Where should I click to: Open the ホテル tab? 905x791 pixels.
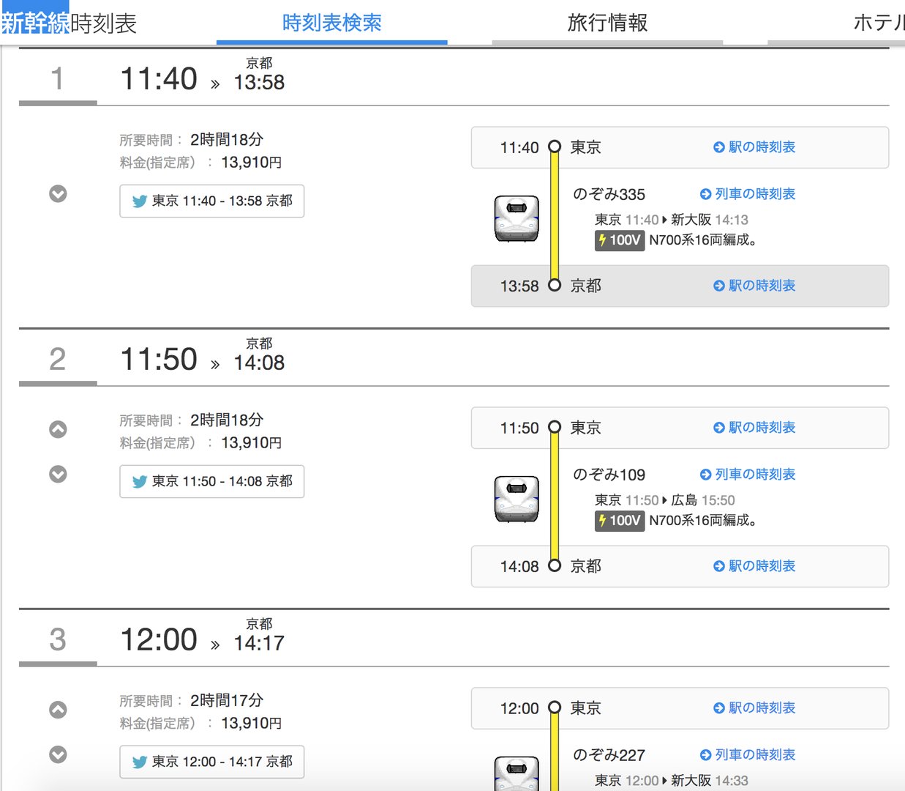point(882,23)
